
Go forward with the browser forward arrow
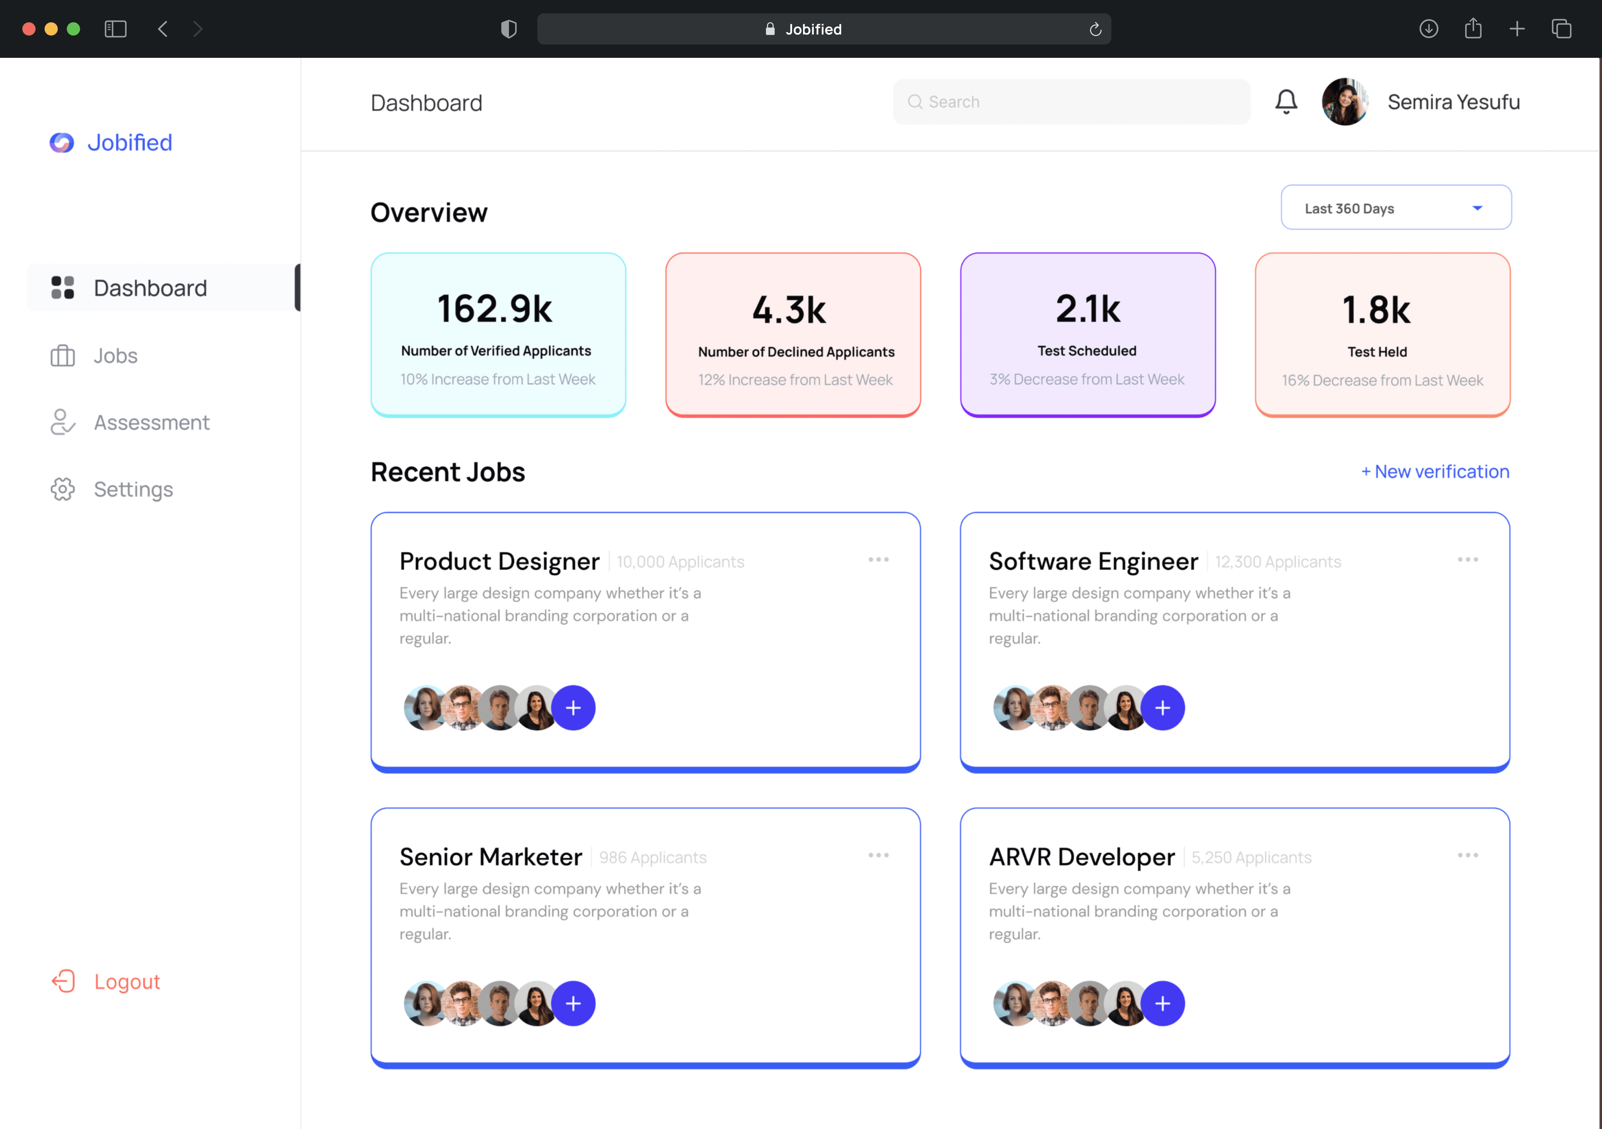pos(198,29)
